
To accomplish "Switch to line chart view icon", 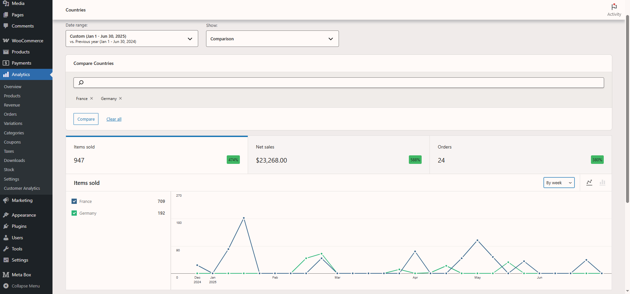I will [x=589, y=183].
